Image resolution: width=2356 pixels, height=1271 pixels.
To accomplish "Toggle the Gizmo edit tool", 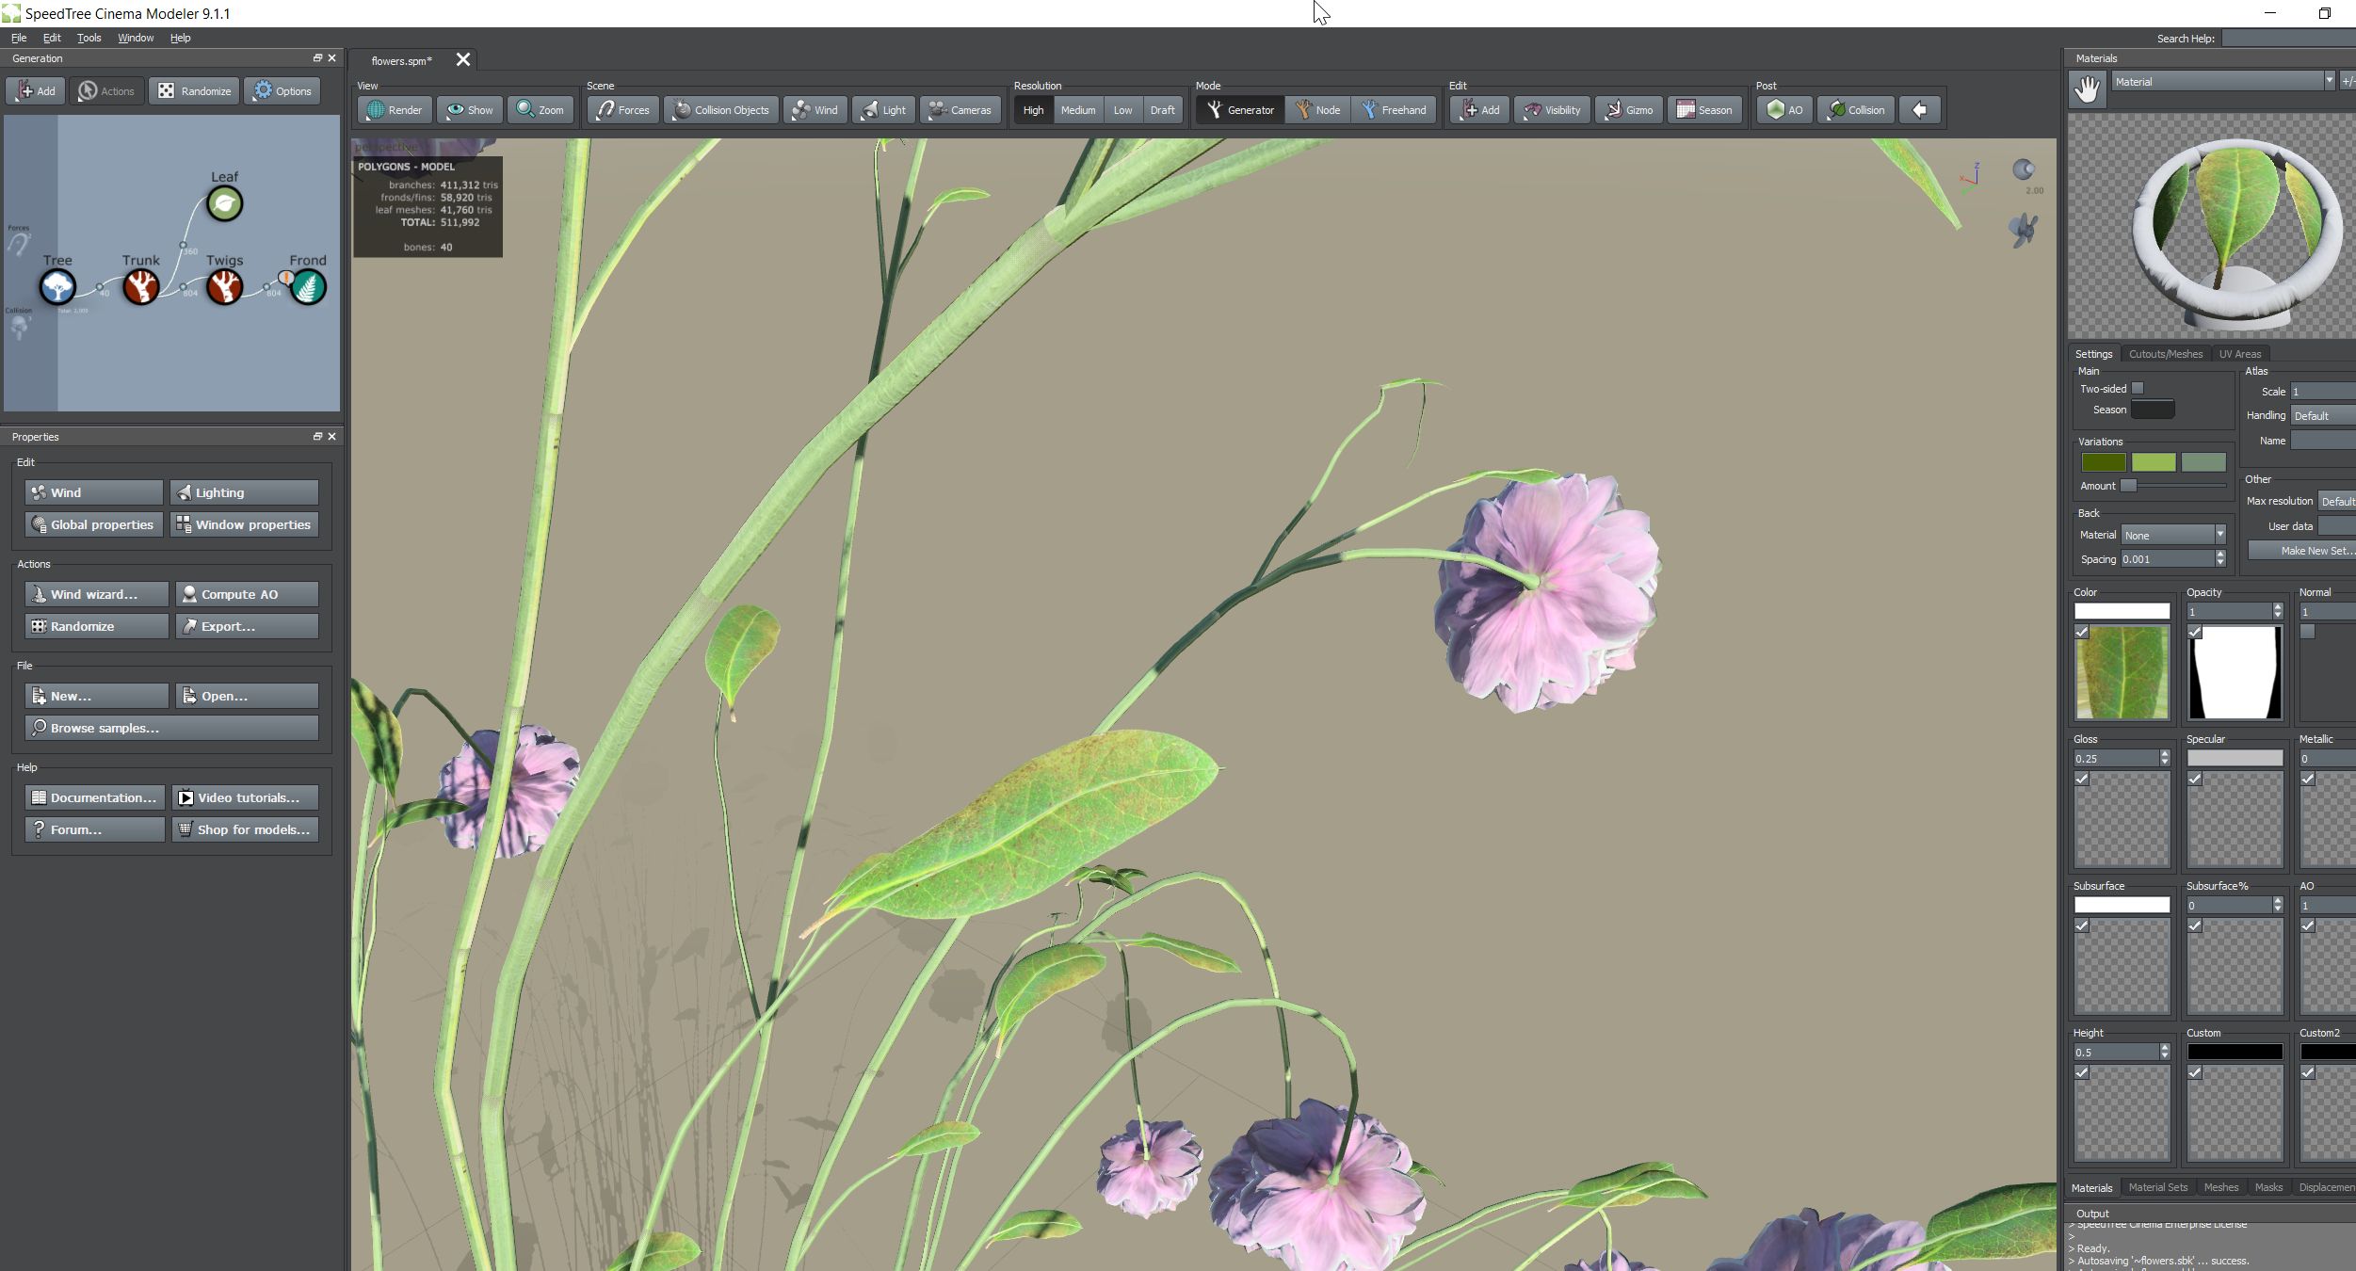I will [1628, 110].
